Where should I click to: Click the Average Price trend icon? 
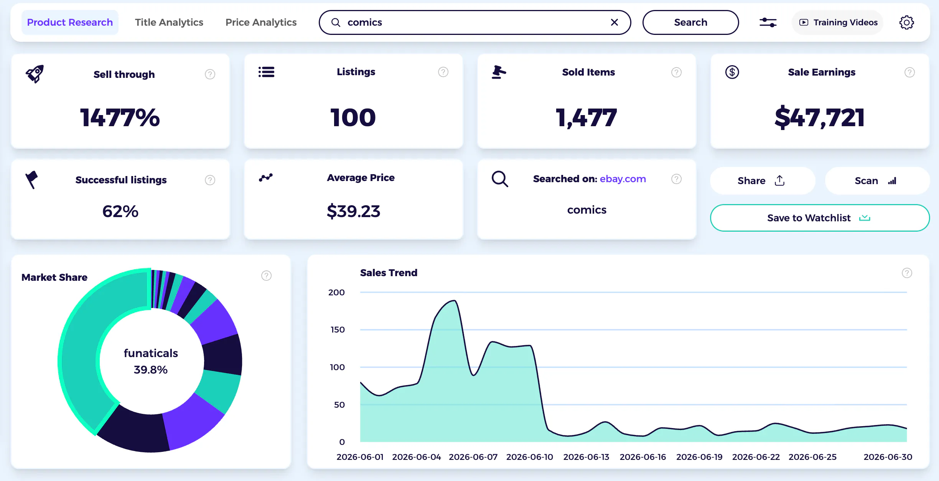click(265, 178)
